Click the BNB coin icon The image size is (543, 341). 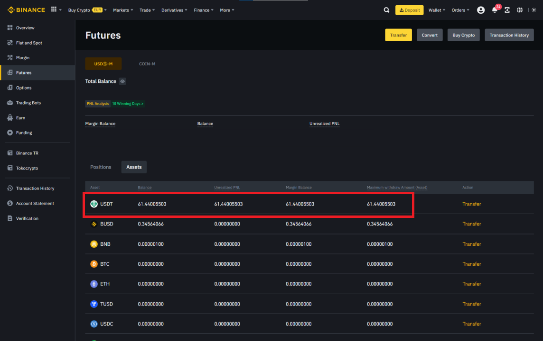94,244
